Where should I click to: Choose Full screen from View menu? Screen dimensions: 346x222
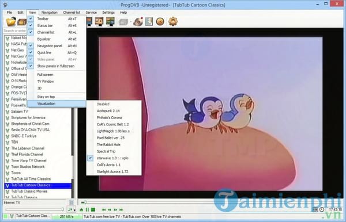[x=57, y=75]
